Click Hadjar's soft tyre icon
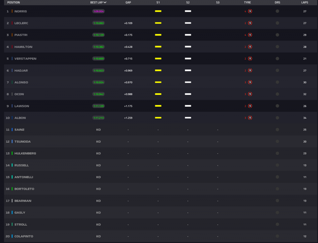The height and width of the screenshot is (243, 318). tap(250, 70)
